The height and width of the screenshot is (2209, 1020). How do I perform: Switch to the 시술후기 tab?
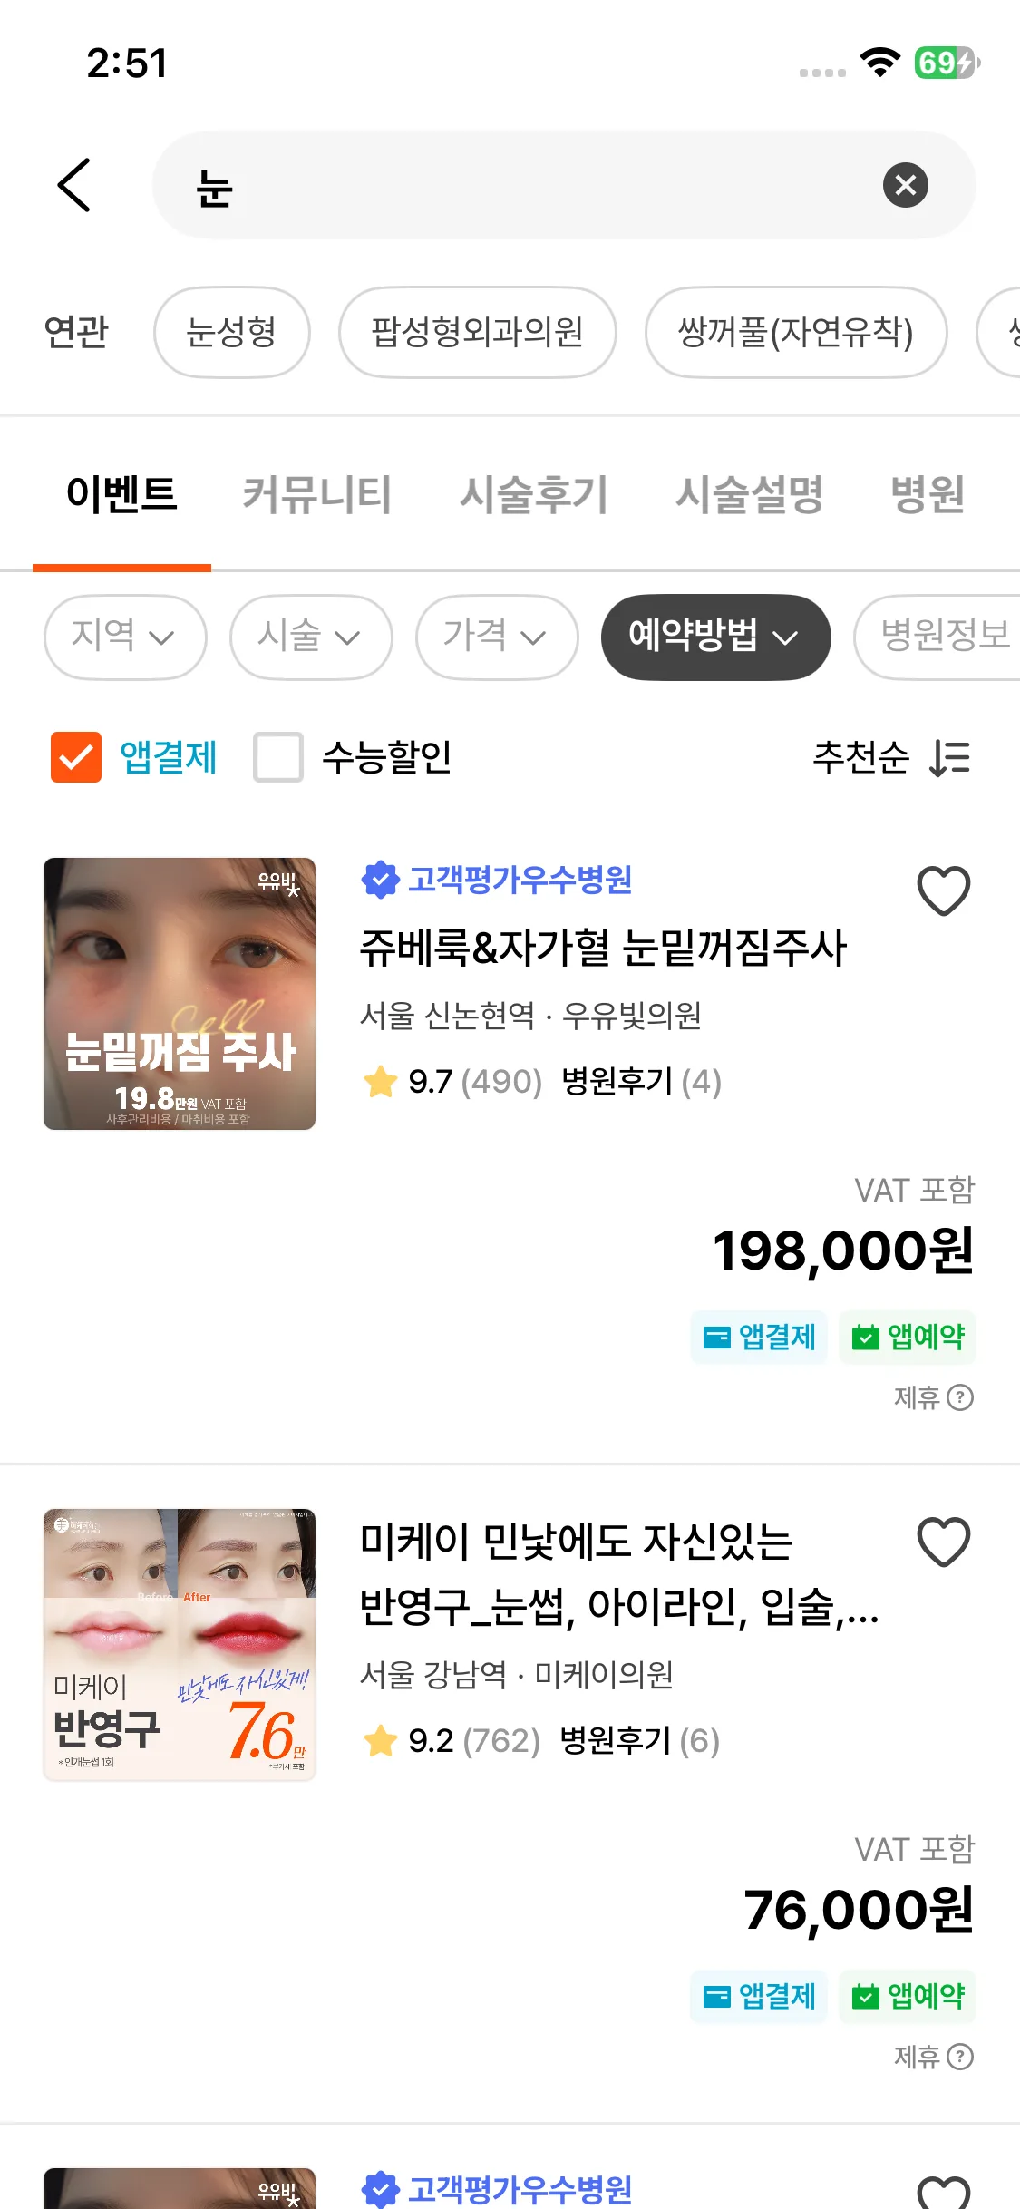(x=533, y=495)
